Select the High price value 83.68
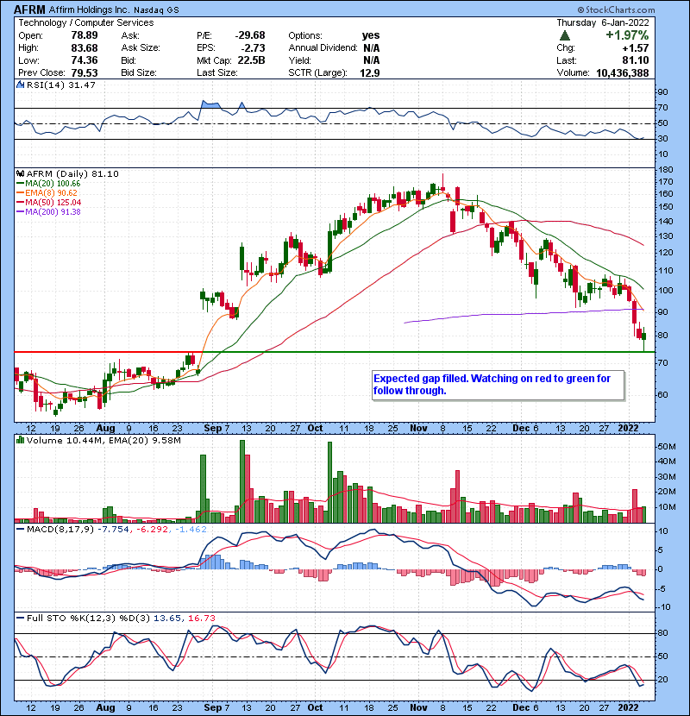This screenshot has width=690, height=716. (x=85, y=48)
